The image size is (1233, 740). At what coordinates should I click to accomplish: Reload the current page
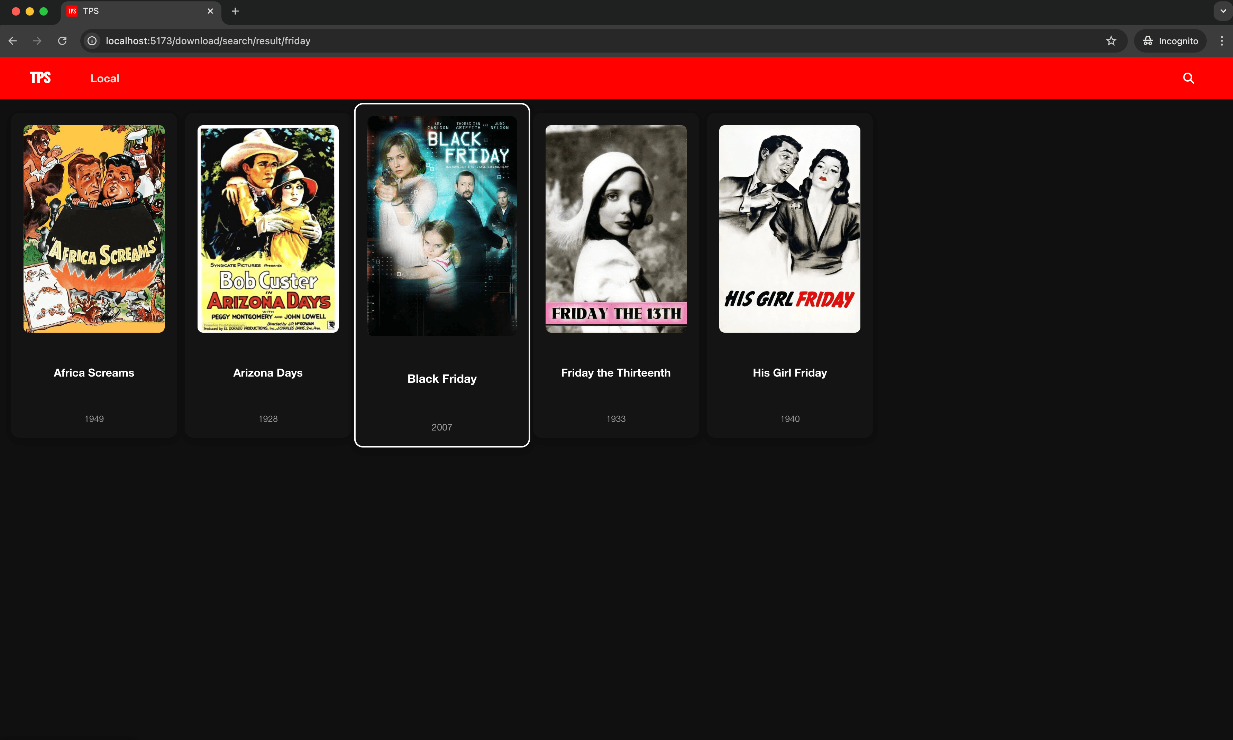(x=62, y=41)
